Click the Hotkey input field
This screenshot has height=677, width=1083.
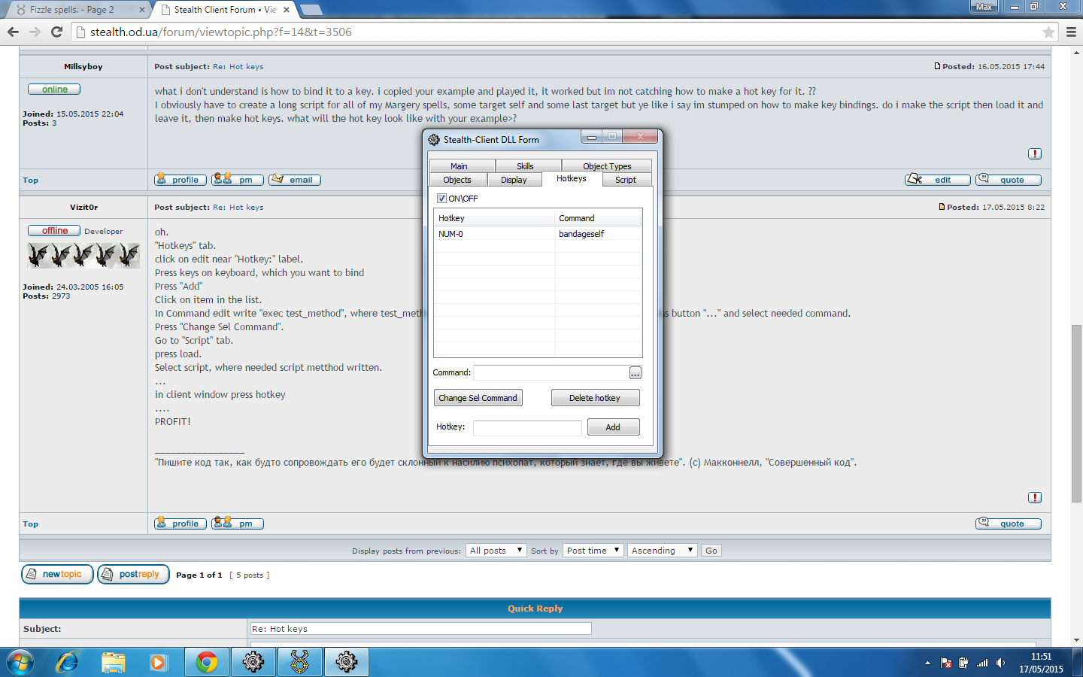pos(527,427)
